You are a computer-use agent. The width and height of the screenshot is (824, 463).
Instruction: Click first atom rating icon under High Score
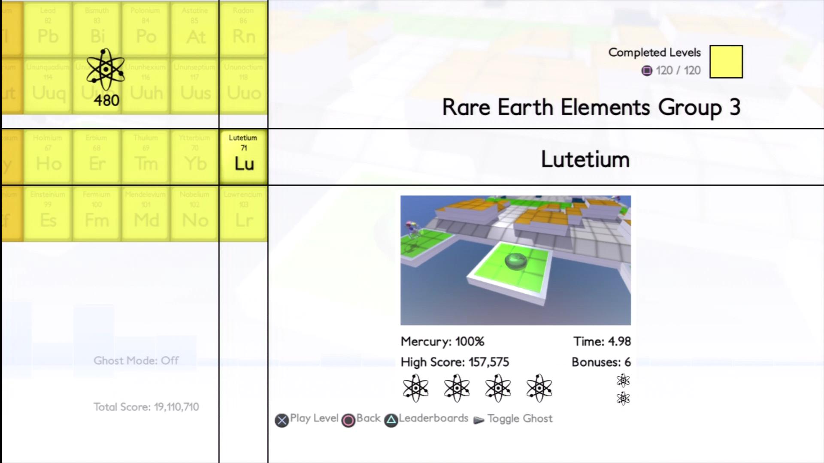[415, 388]
